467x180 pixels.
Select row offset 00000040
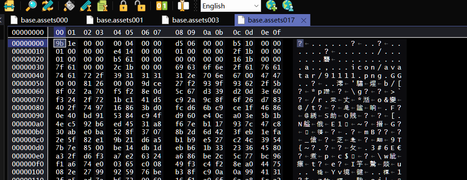(x=28, y=75)
